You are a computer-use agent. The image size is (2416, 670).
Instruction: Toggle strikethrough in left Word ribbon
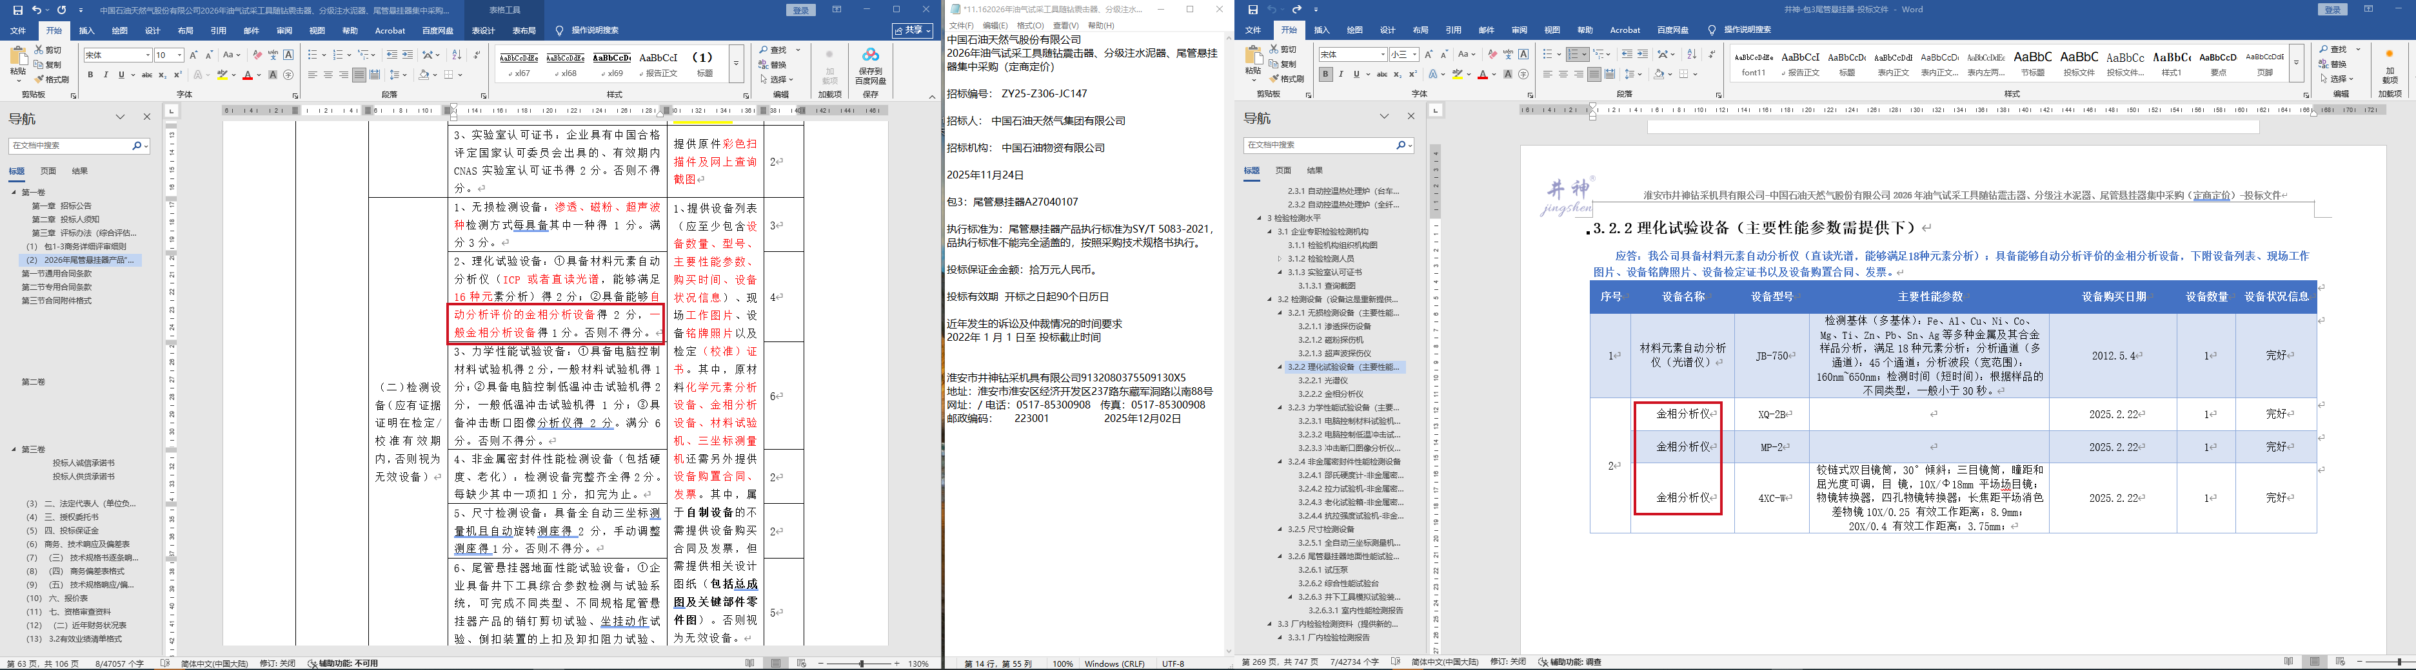coord(146,75)
